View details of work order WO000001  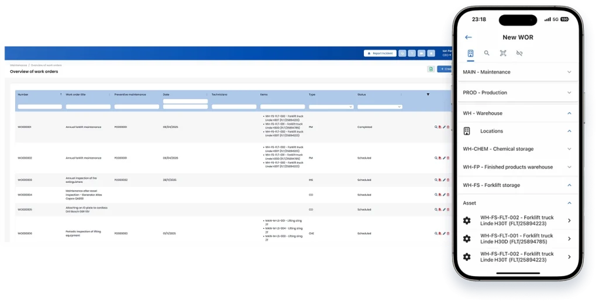click(x=436, y=127)
